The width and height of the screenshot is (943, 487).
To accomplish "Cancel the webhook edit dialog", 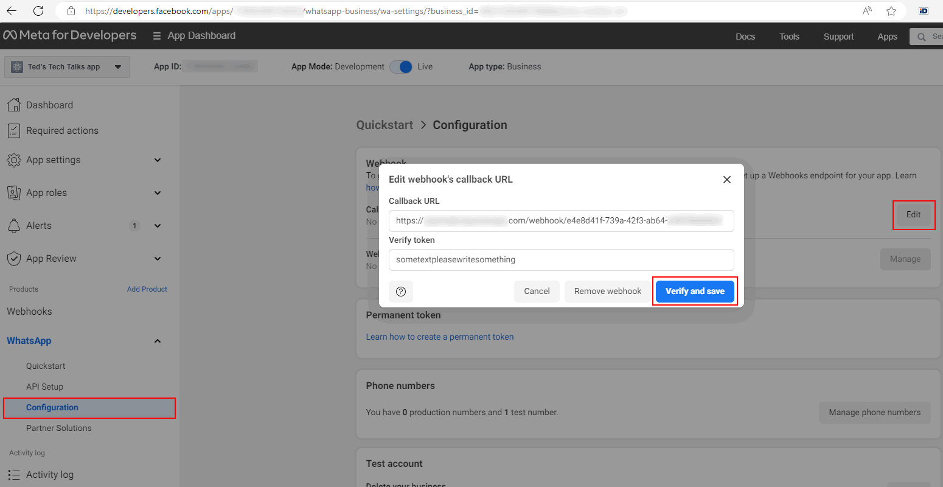I will point(537,291).
